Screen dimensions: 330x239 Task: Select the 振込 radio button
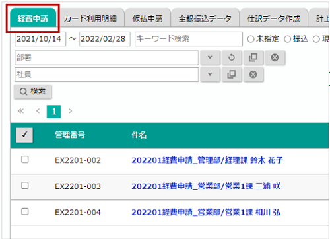pyautogui.click(x=288, y=39)
